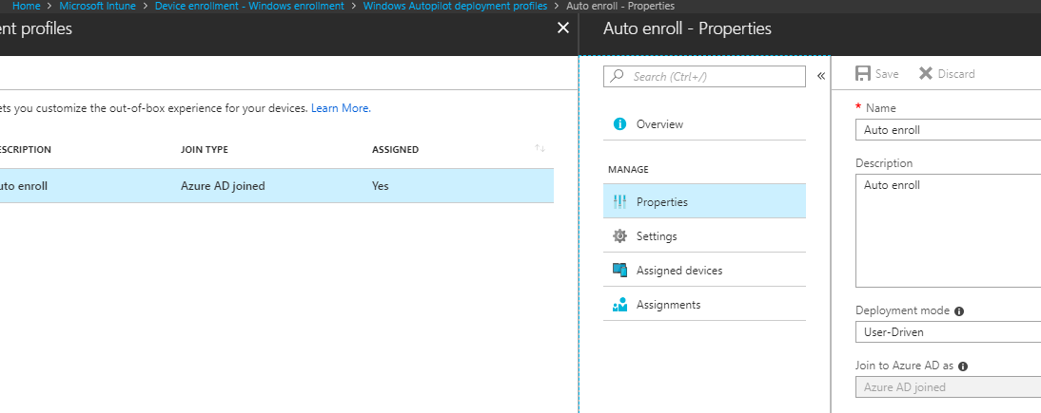This screenshot has height=413, width=1041.
Task: Go to Microsoft Intune breadcrumb
Action: 98,6
